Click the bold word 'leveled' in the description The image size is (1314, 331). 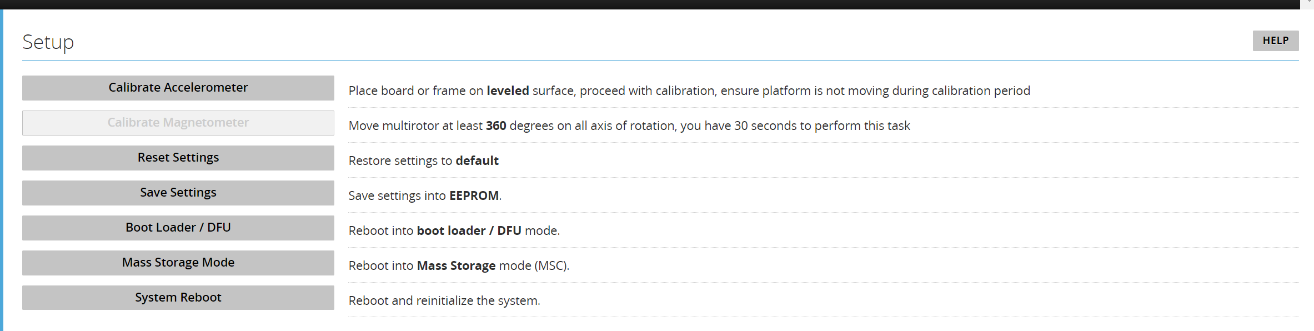point(508,91)
